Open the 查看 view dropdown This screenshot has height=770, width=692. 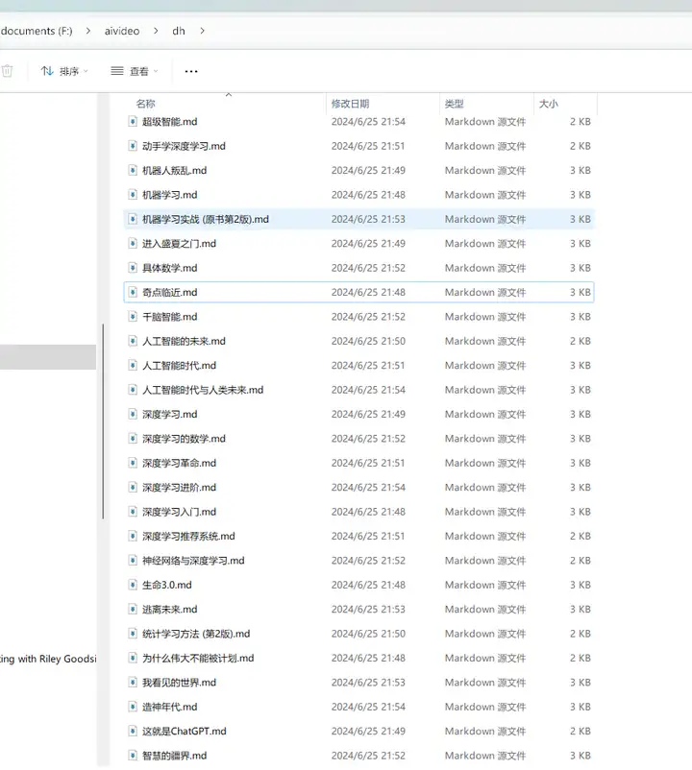coord(135,71)
